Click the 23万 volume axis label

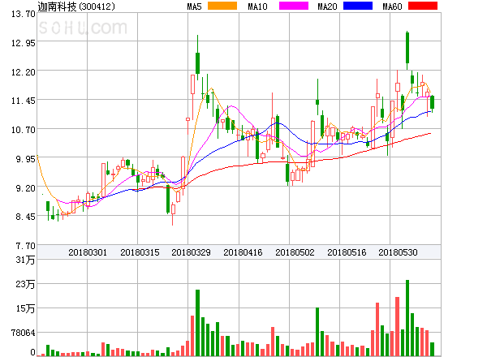[x=25, y=284]
